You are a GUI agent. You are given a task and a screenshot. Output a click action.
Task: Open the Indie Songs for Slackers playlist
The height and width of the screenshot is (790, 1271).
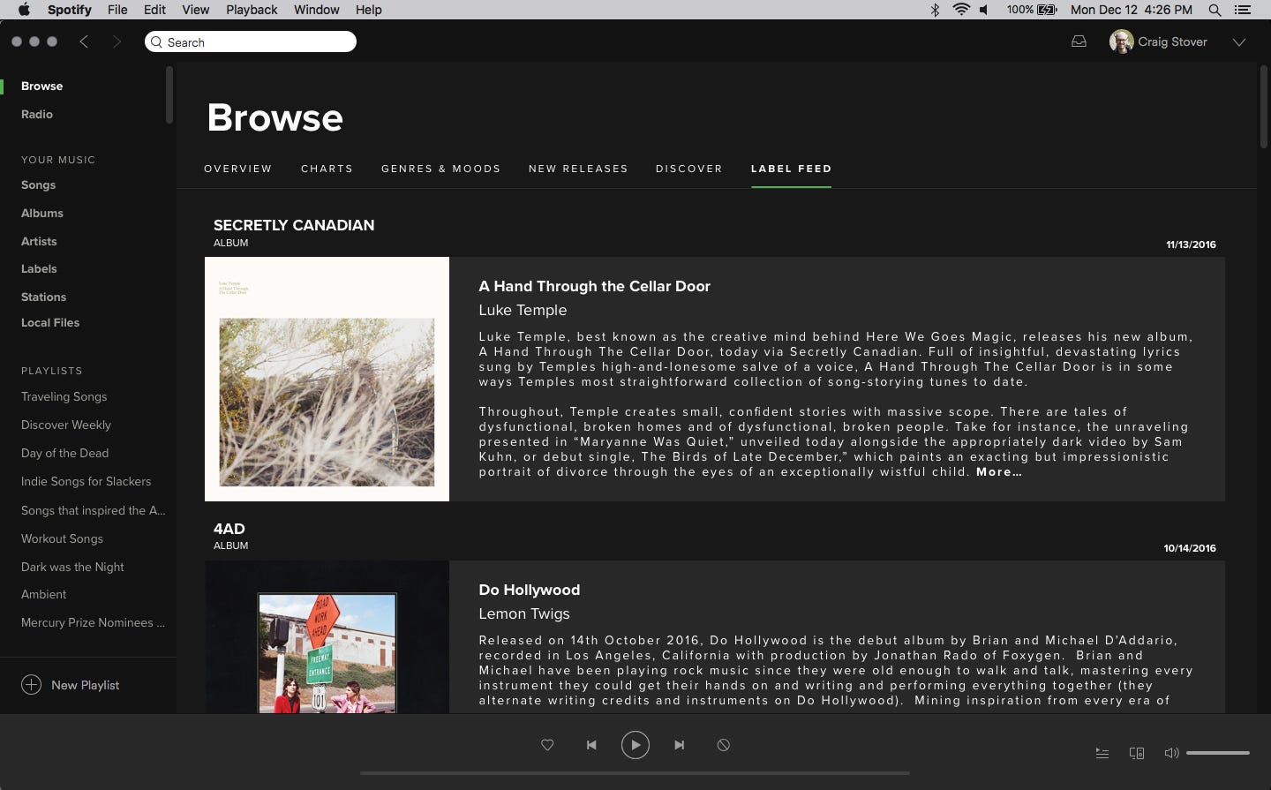point(86,481)
